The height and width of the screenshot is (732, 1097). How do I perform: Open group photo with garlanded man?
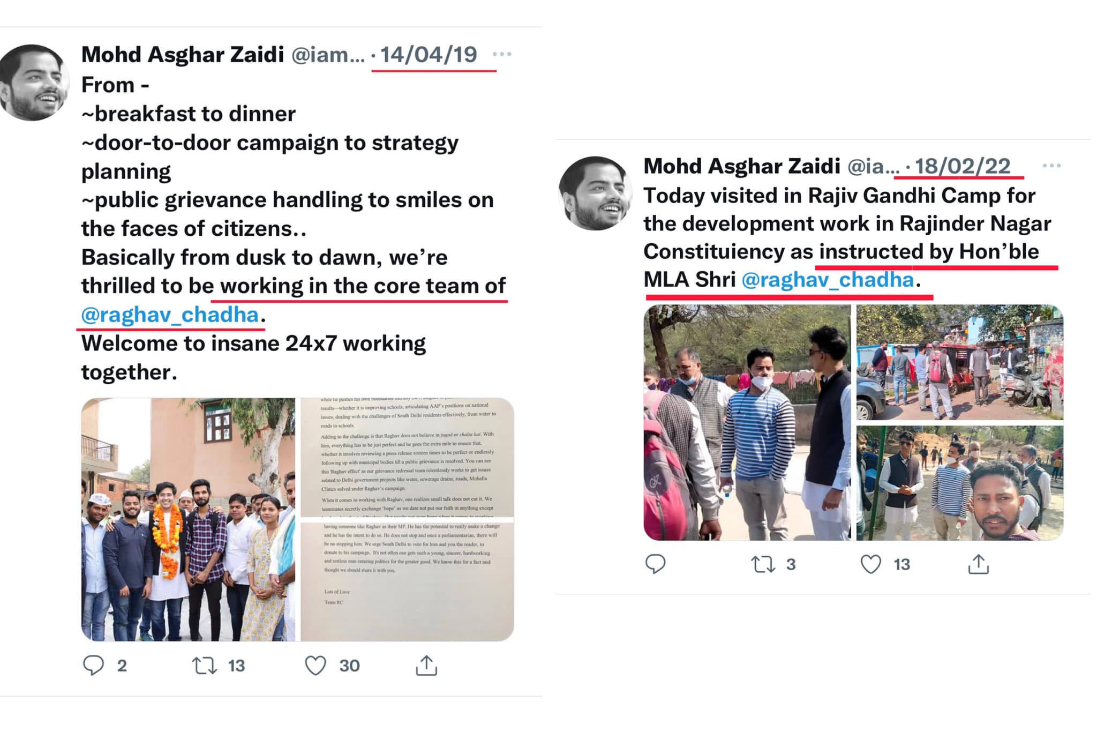coord(188,519)
